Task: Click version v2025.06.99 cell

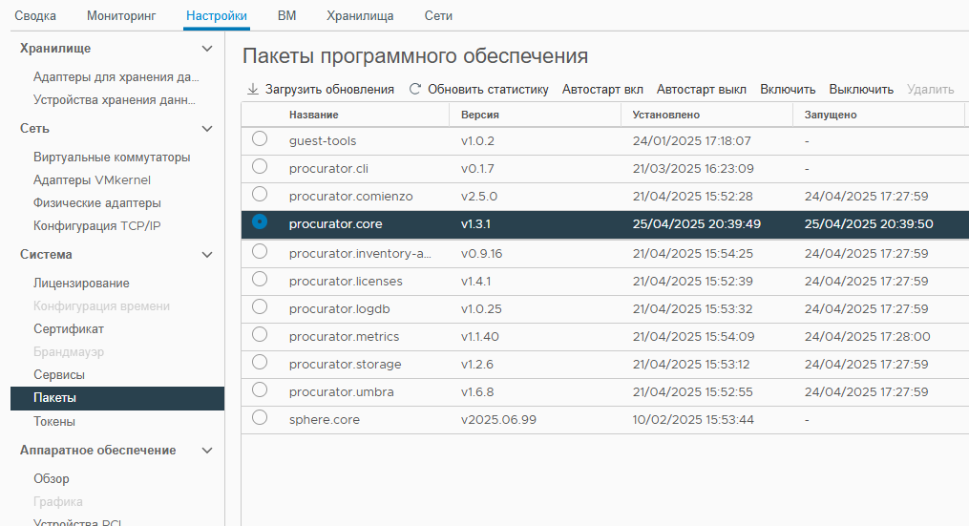Action: click(x=498, y=420)
